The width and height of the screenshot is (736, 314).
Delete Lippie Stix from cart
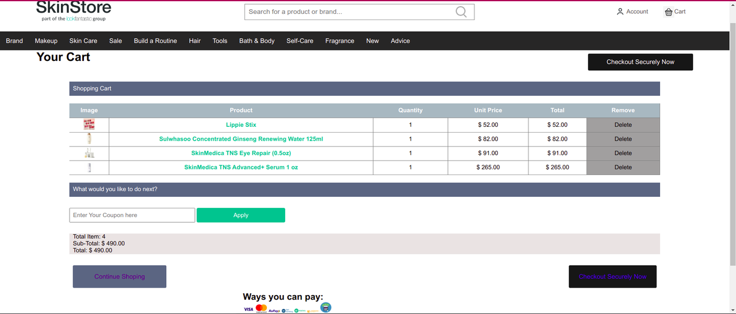tap(623, 125)
